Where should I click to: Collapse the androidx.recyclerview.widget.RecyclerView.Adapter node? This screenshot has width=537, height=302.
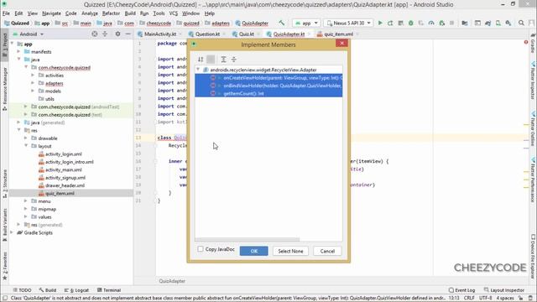point(198,70)
